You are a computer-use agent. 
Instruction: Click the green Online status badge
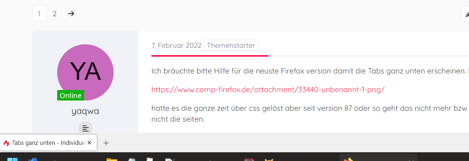71,95
